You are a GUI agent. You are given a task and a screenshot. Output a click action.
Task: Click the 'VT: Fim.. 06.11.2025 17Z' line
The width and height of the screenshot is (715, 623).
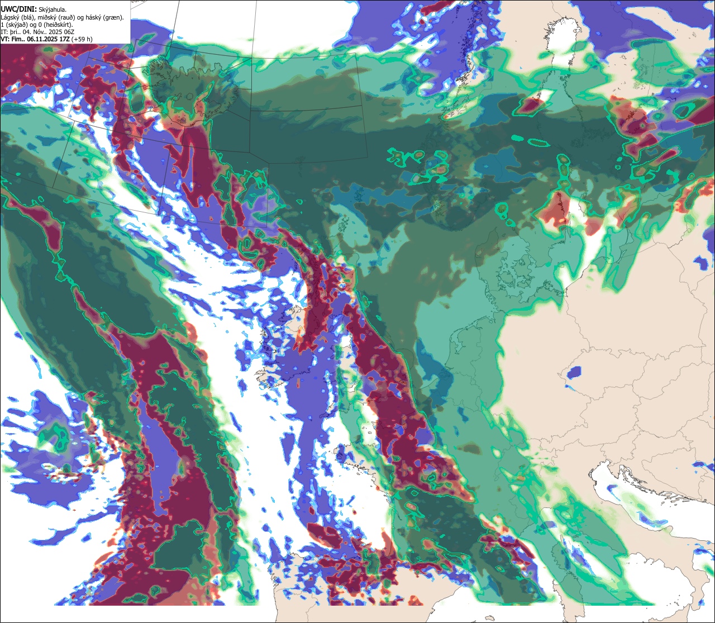point(47,39)
